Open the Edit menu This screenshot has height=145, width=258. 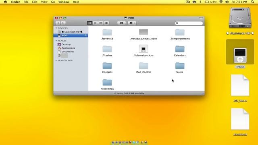pyautogui.click(x=35, y=2)
